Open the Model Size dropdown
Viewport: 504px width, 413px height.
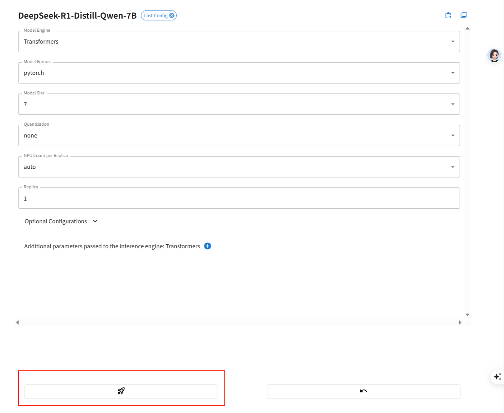tap(239, 104)
